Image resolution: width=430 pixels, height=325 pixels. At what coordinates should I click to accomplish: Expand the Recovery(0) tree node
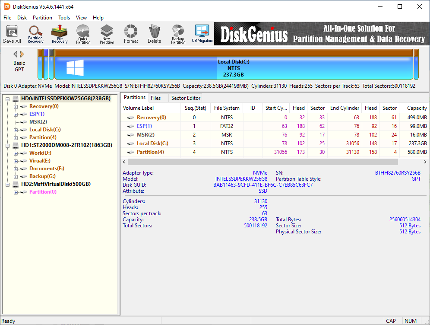16,106
